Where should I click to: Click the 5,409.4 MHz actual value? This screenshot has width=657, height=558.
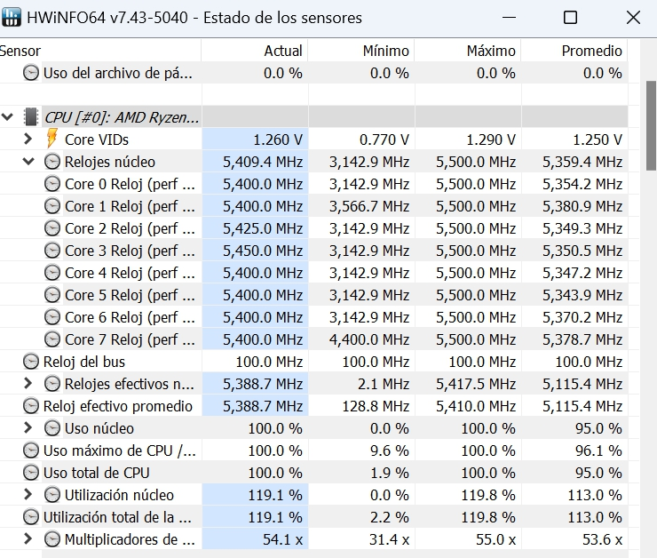click(x=263, y=162)
